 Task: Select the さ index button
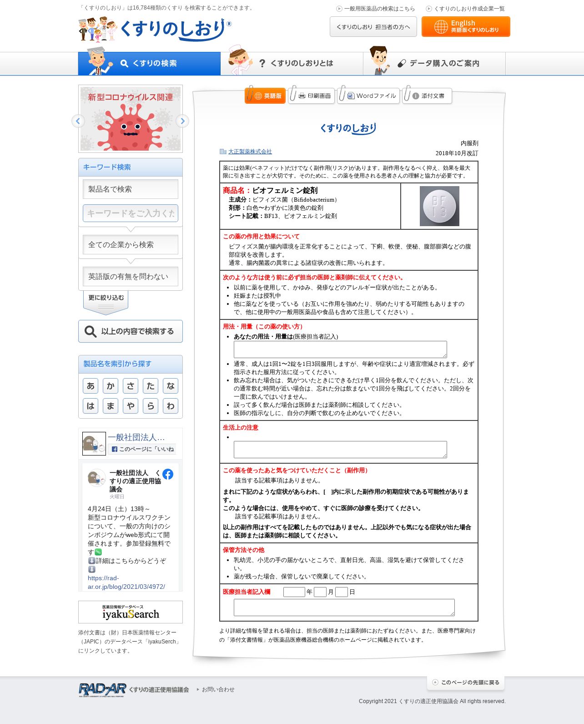(131, 386)
